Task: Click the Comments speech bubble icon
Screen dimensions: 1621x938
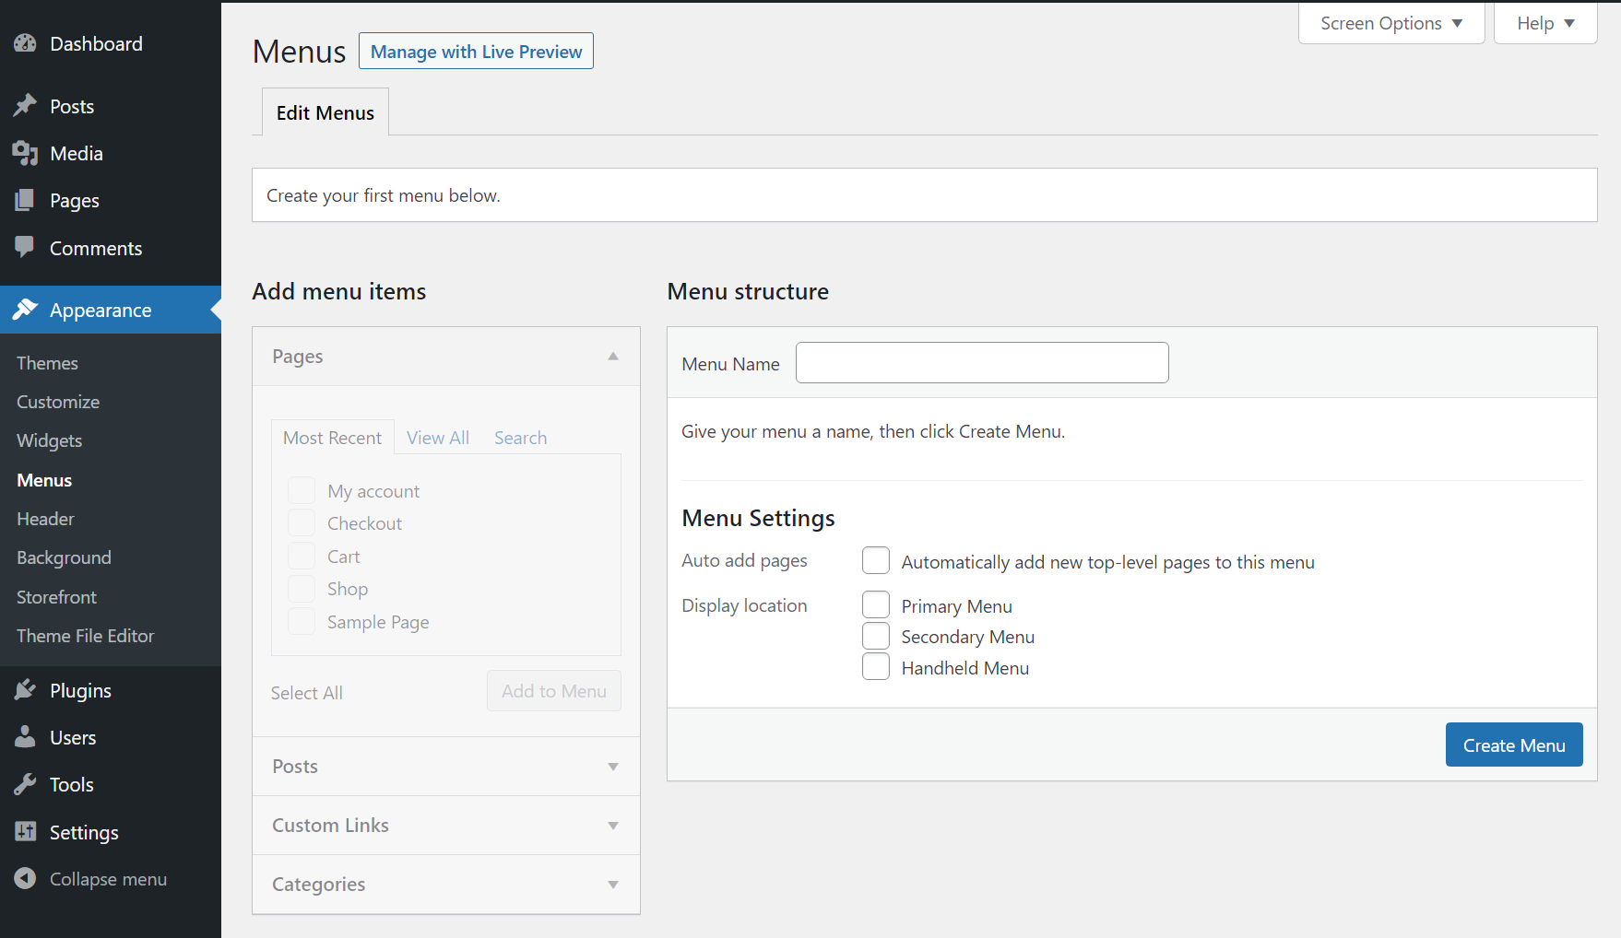Action: coord(25,247)
